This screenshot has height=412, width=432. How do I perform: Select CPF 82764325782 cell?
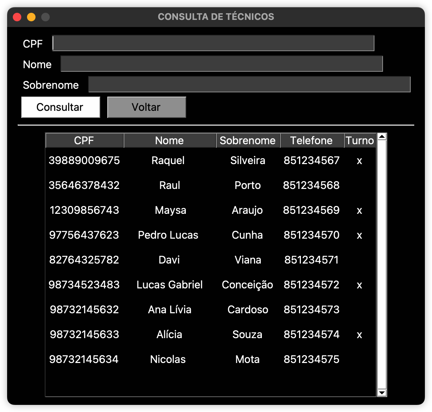pos(84,260)
